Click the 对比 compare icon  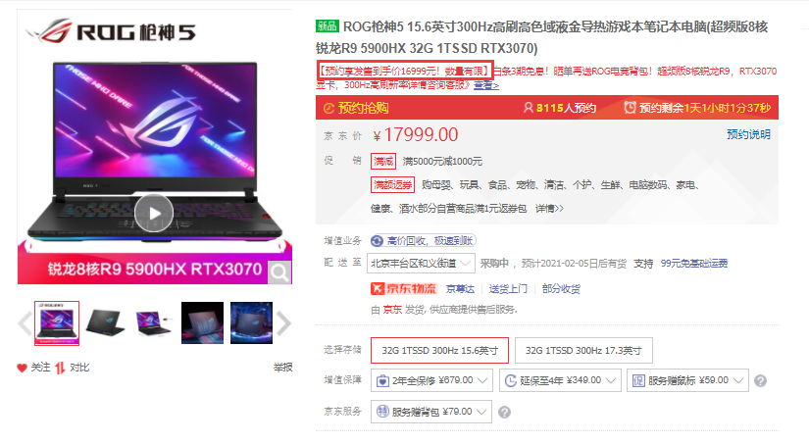pos(61,368)
